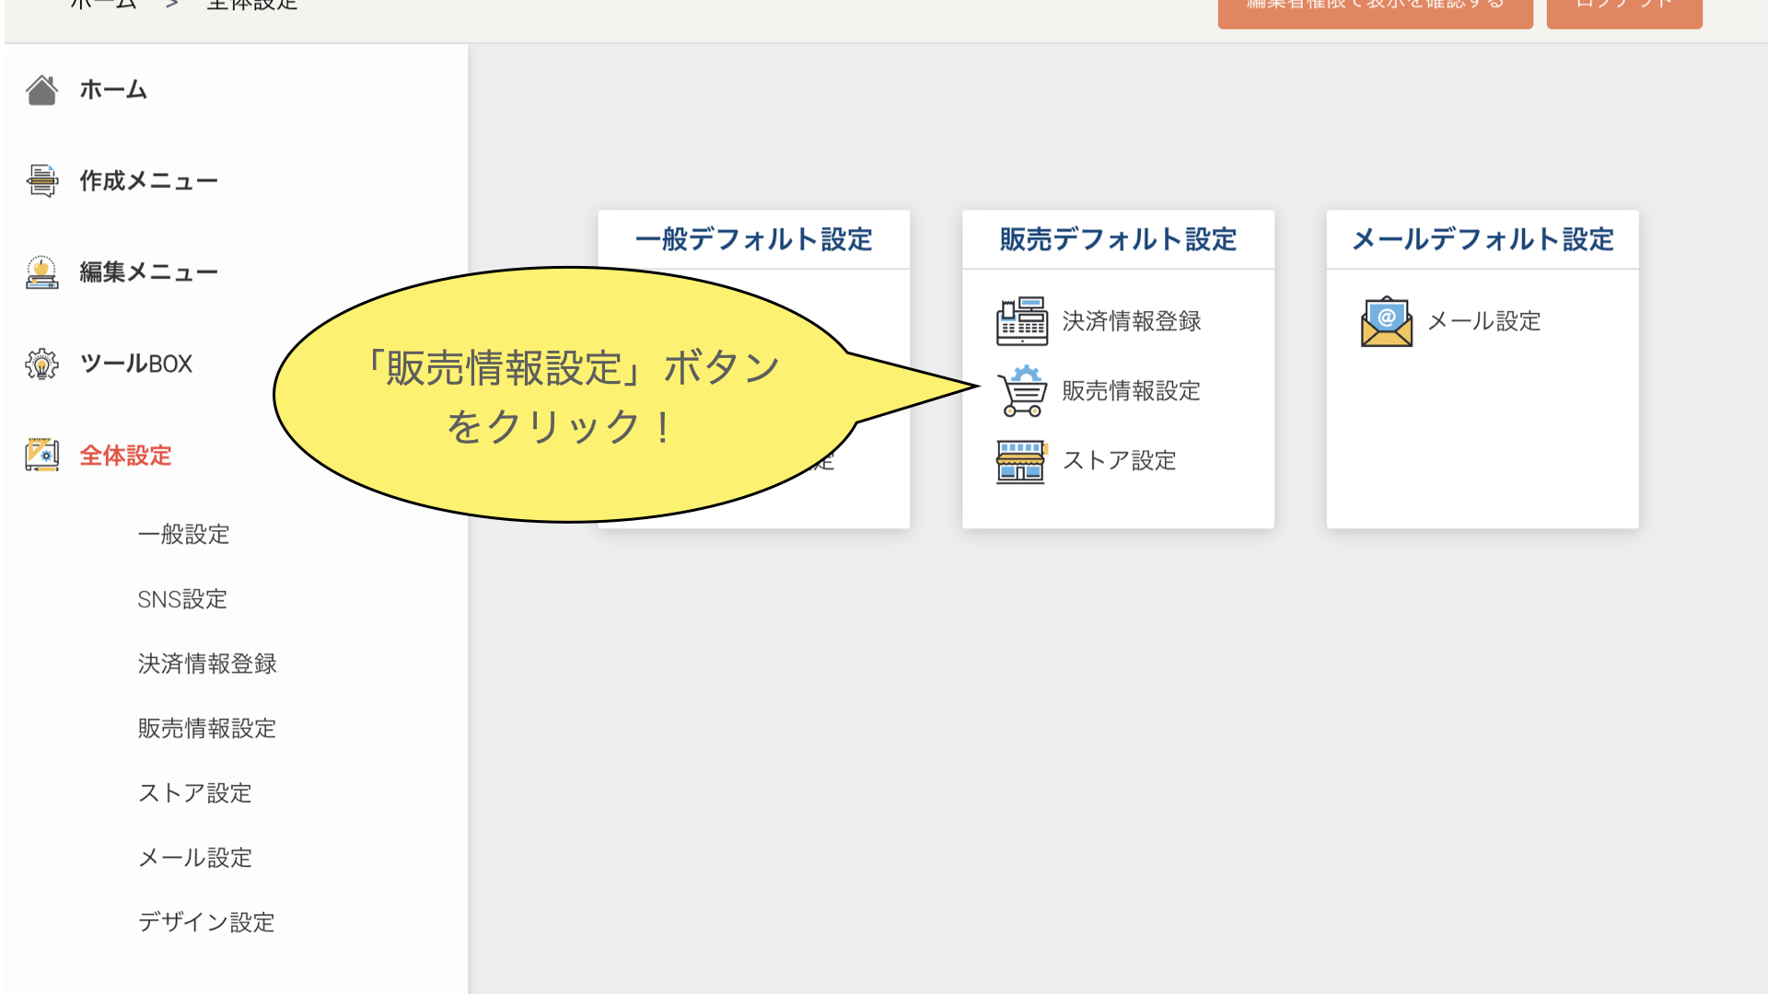Select デザイン設定 in the sidebar submenu

click(206, 922)
